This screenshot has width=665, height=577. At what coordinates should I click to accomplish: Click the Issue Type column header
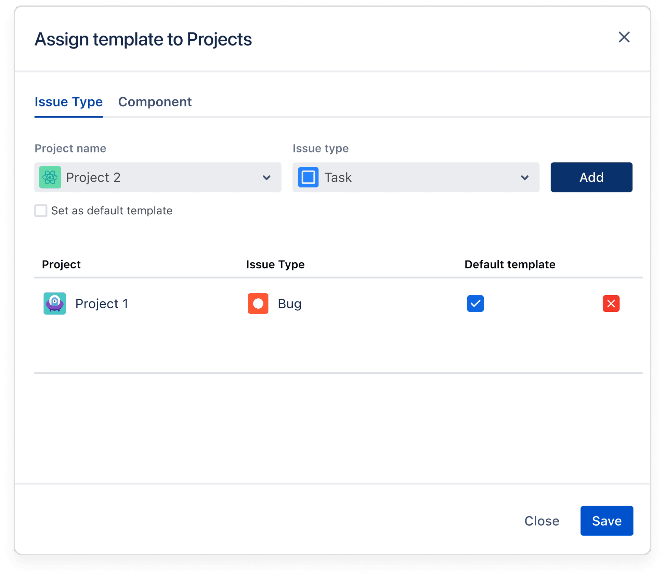pos(275,264)
